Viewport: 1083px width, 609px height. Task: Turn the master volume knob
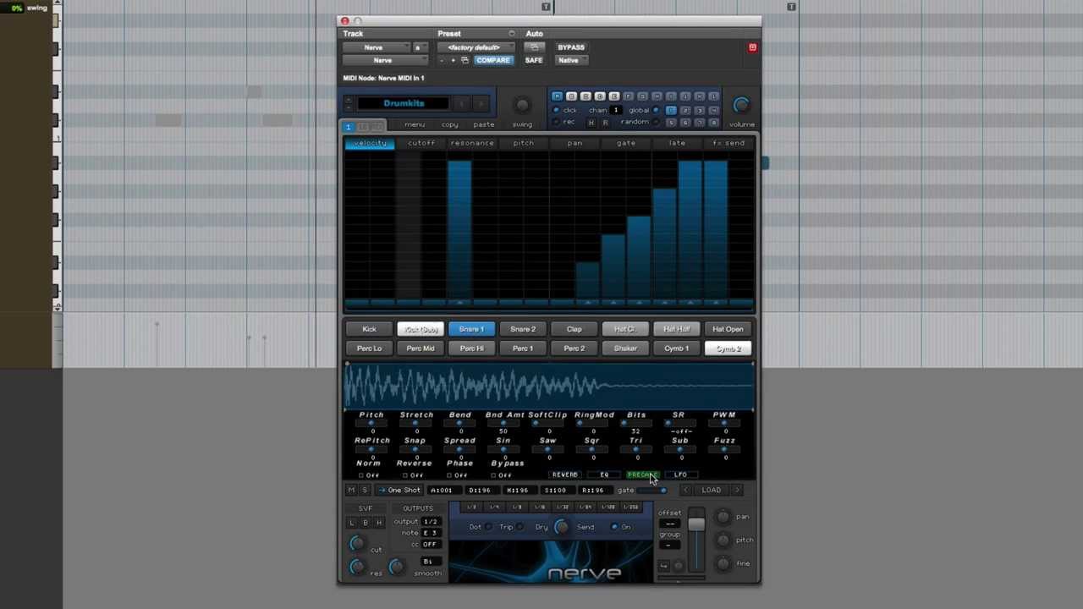coord(741,105)
